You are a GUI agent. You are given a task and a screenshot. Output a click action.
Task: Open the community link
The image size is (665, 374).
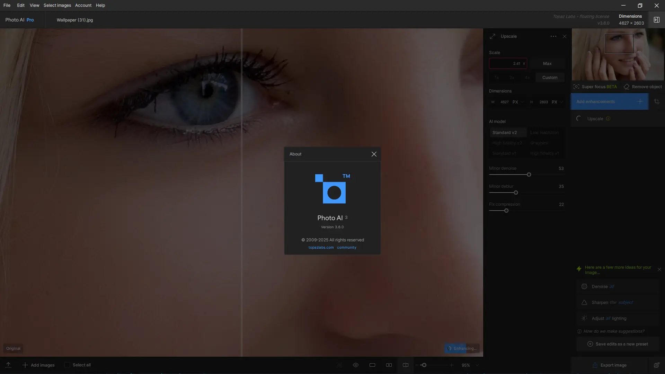346,248
